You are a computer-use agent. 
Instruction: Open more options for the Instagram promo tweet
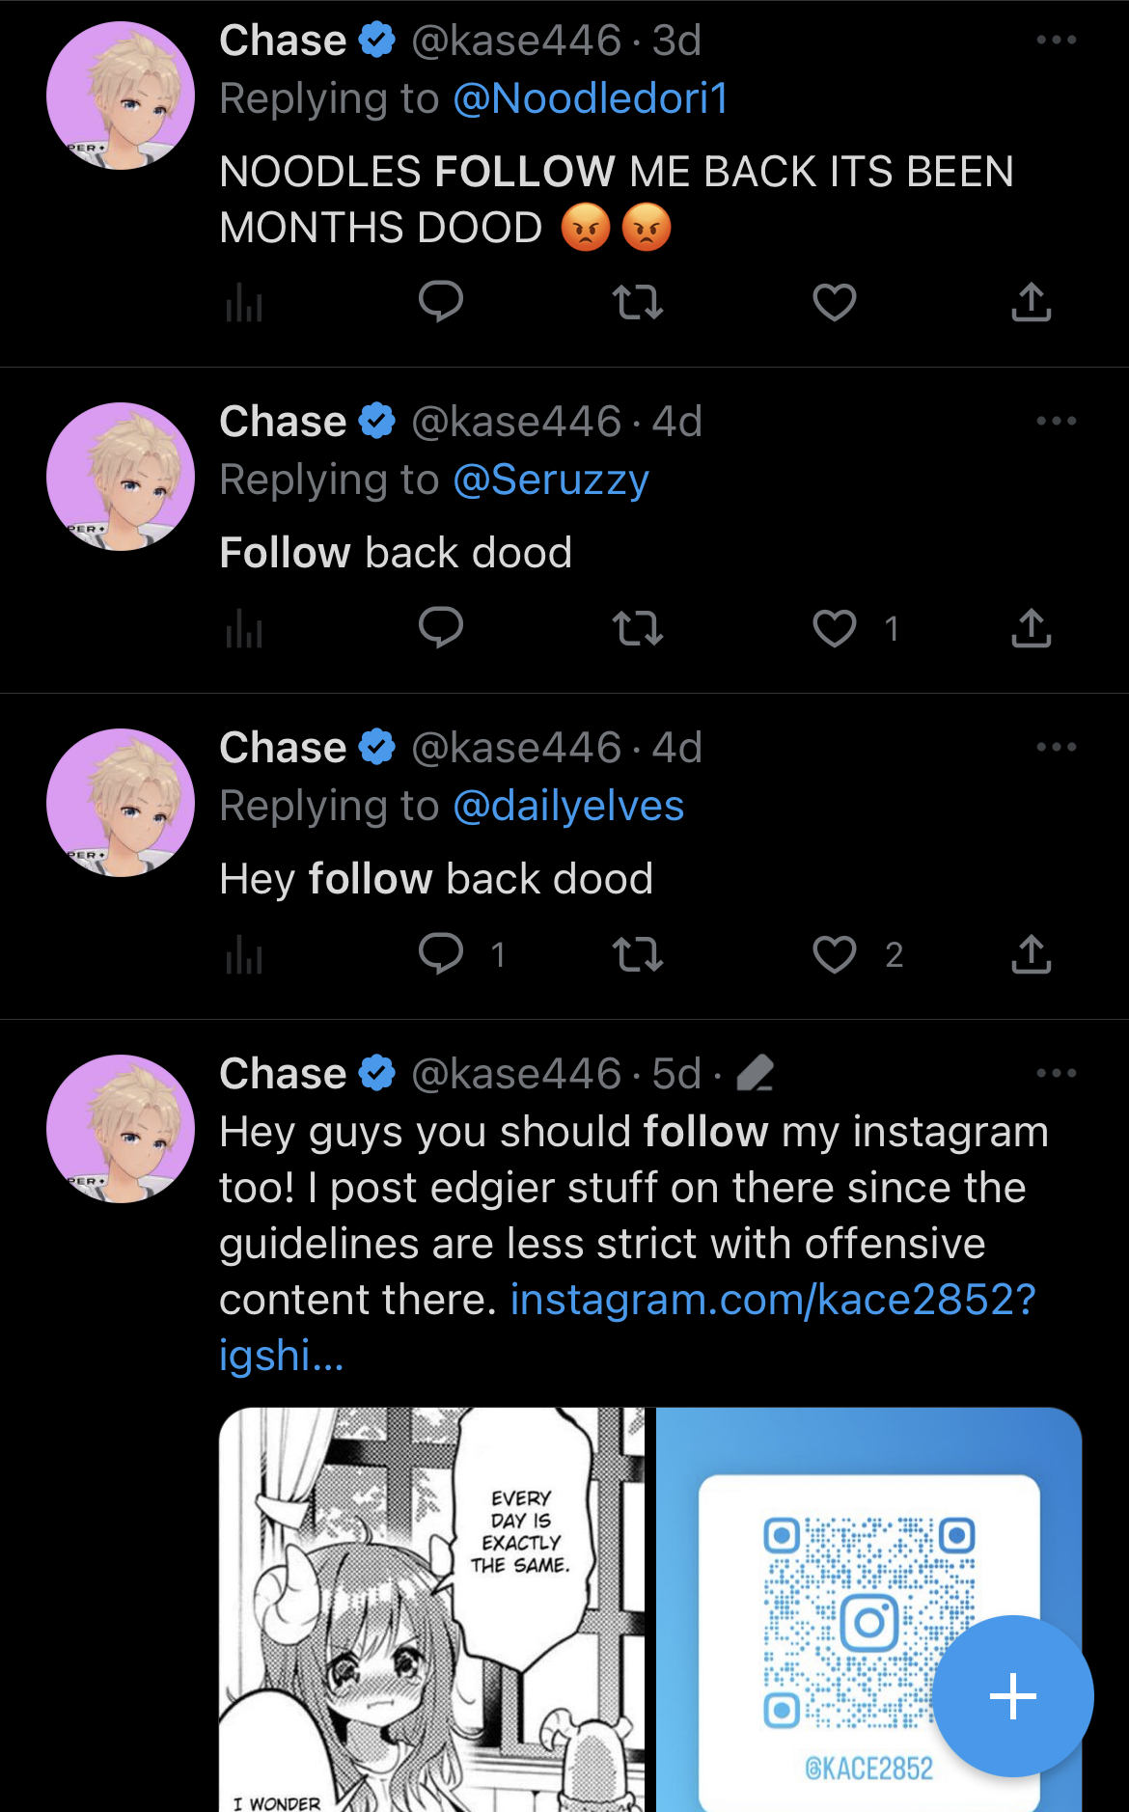point(1057,1073)
